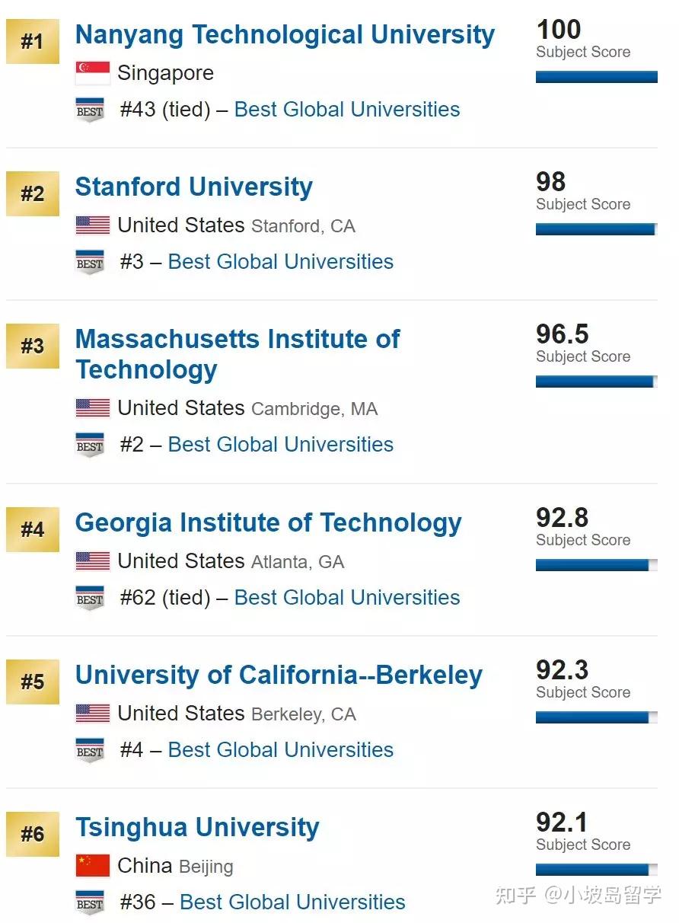Click the #1 gold rank badge
Viewport: 679px width, 923px height.
click(x=32, y=41)
